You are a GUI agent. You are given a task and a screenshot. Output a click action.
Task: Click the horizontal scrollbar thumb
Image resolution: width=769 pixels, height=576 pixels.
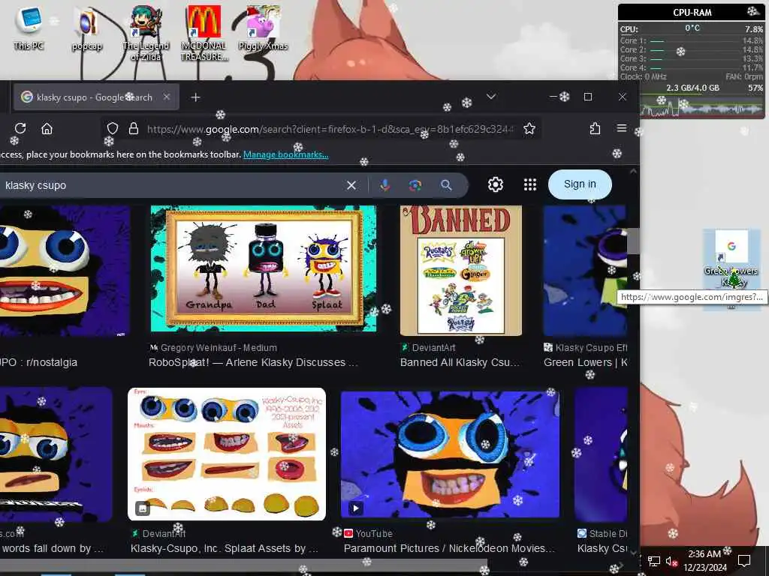(x=244, y=564)
